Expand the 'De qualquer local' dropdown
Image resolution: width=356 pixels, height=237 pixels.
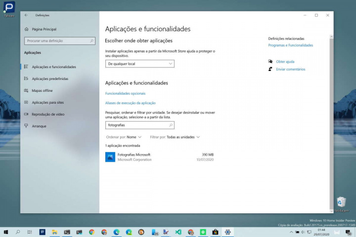[x=140, y=64]
